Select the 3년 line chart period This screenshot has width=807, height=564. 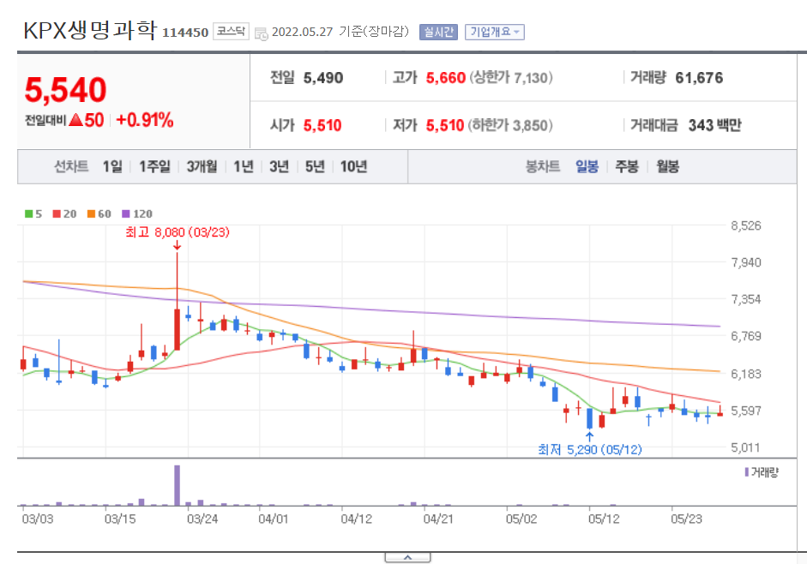pyautogui.click(x=279, y=167)
